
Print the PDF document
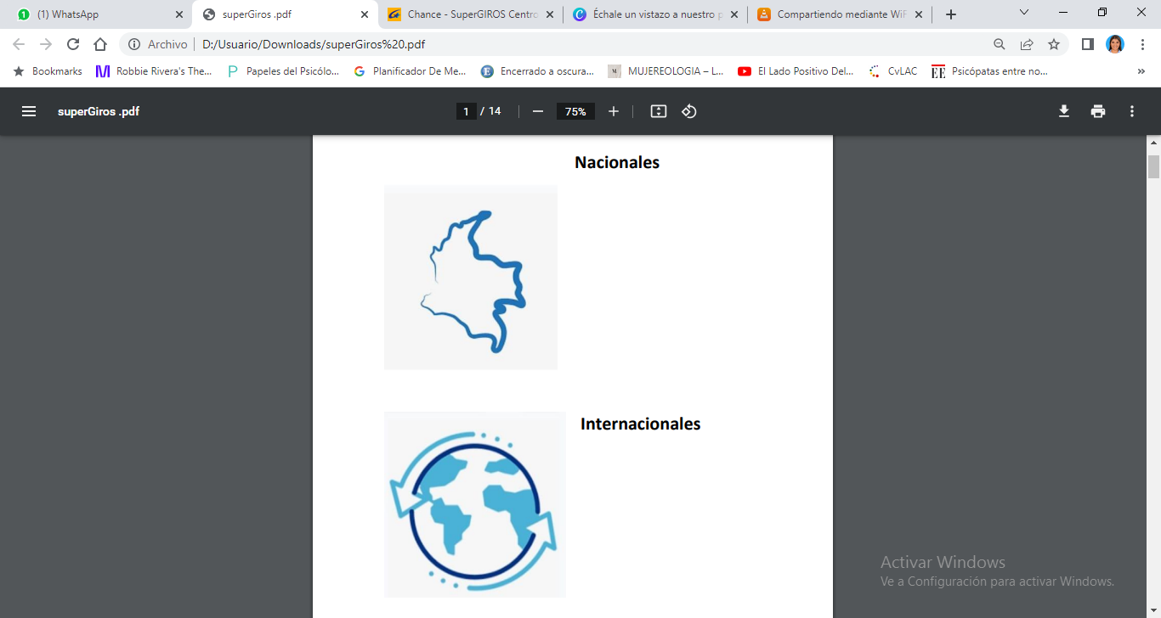(x=1098, y=111)
